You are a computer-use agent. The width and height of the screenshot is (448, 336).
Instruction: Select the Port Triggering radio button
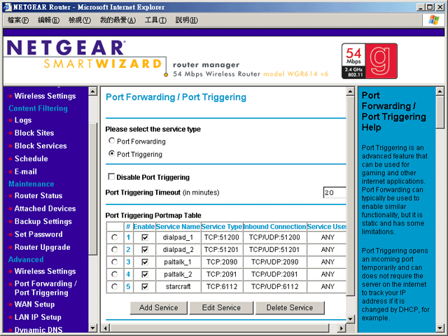click(112, 153)
